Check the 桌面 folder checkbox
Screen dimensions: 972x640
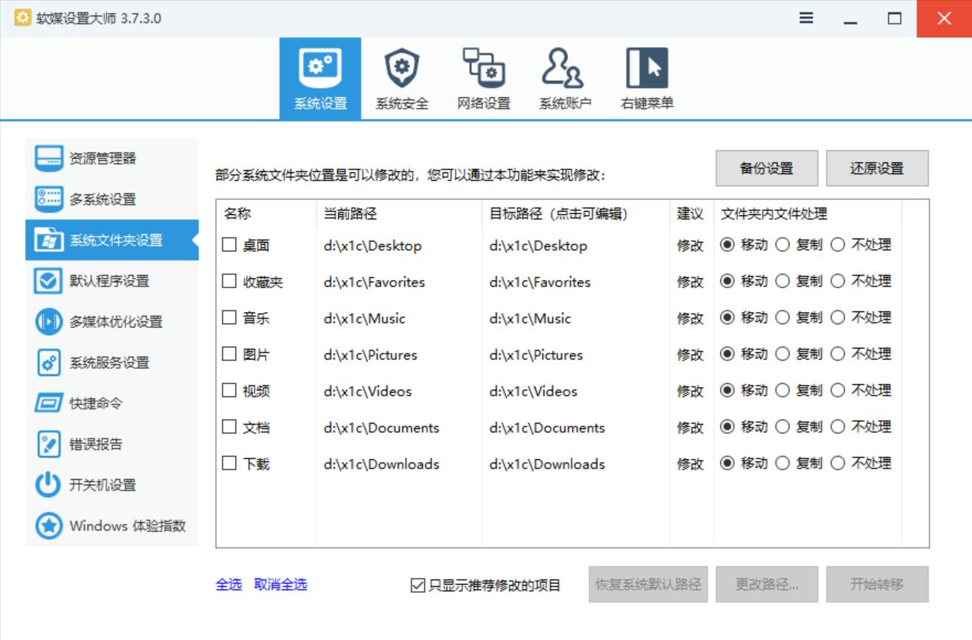[230, 245]
